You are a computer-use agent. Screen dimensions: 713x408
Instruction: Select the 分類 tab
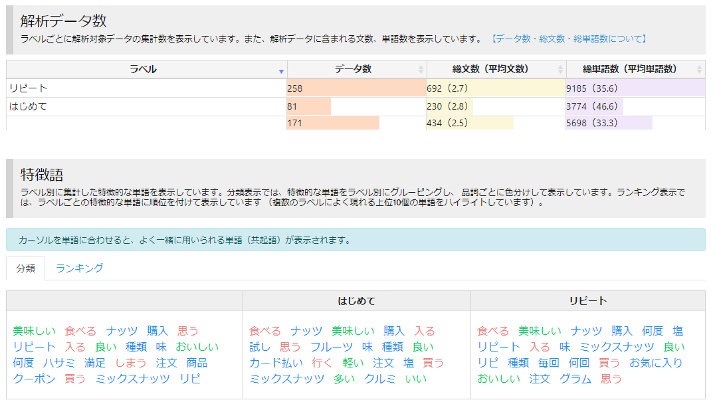click(x=26, y=268)
